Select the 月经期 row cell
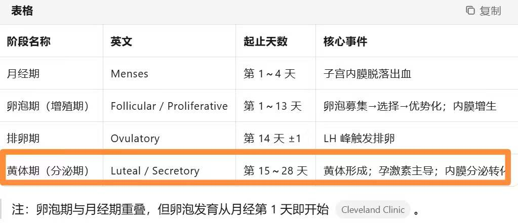Screen dimensions: 518x223 tap(23, 74)
